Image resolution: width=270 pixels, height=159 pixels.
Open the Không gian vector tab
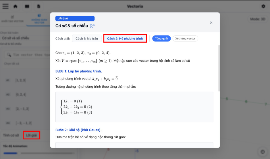[x=39, y=19]
